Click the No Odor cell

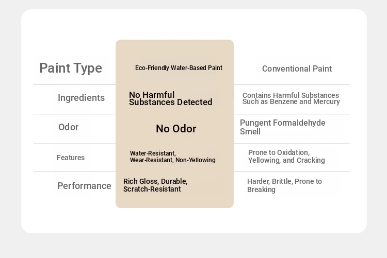(176, 129)
